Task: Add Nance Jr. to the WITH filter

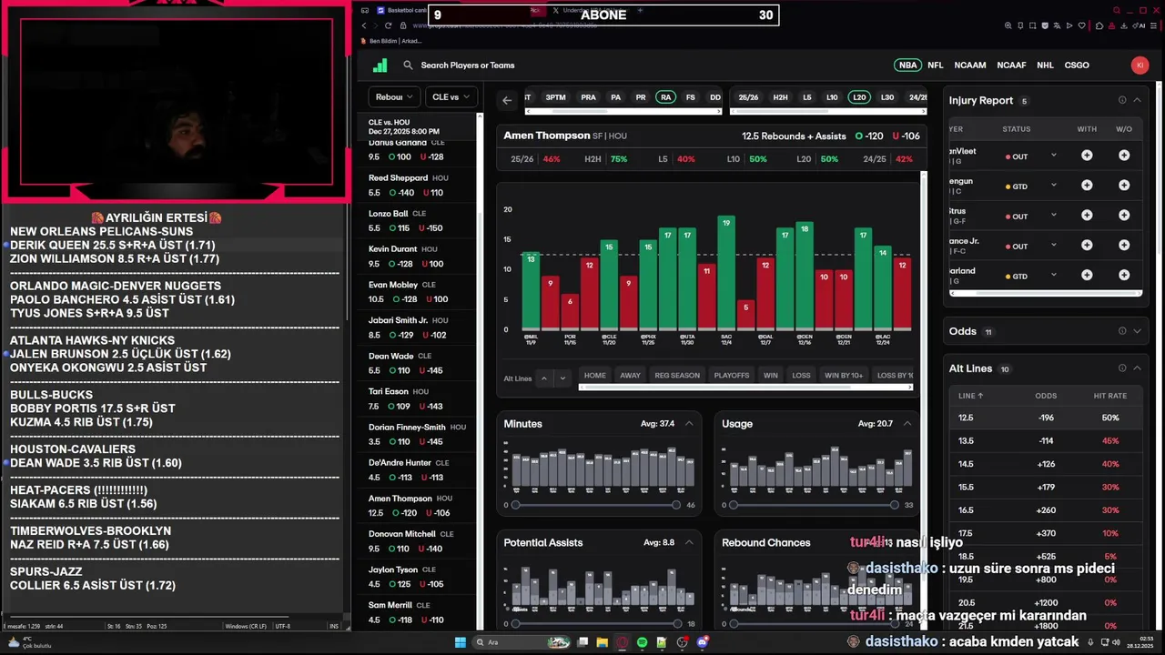Action: 1087,246
